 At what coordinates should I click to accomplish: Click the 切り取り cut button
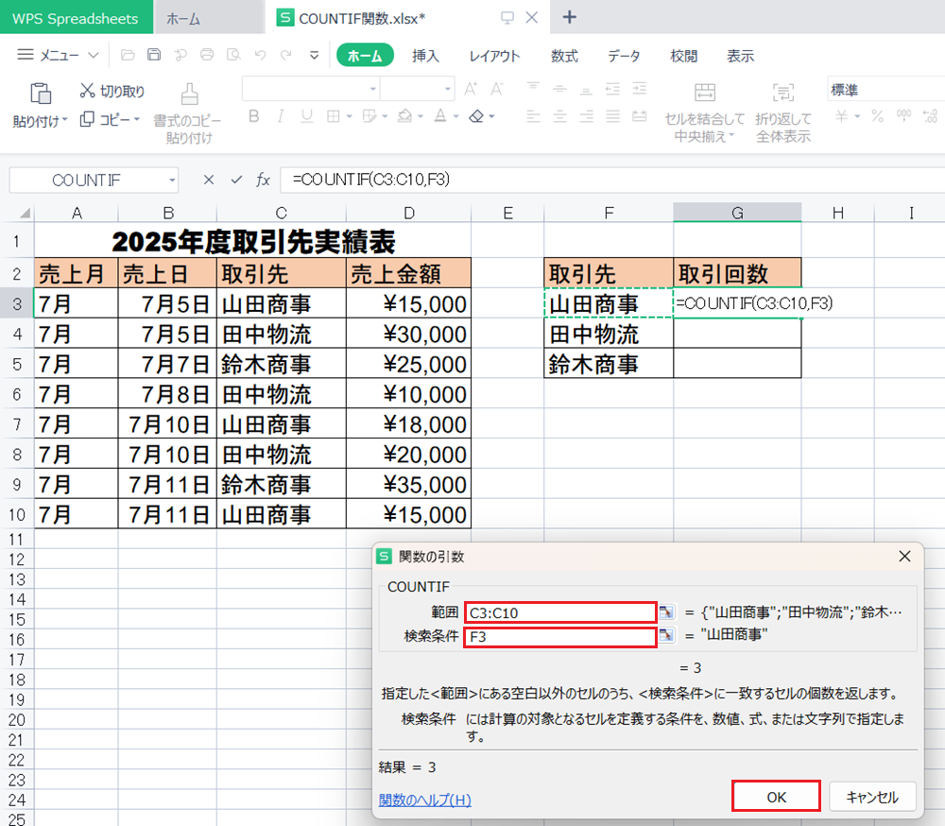point(112,91)
